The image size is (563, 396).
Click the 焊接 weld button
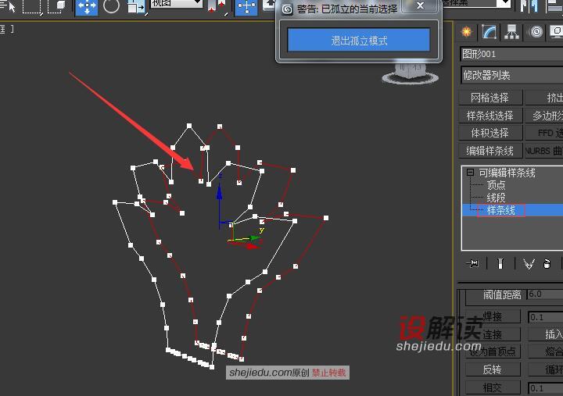[x=493, y=317]
